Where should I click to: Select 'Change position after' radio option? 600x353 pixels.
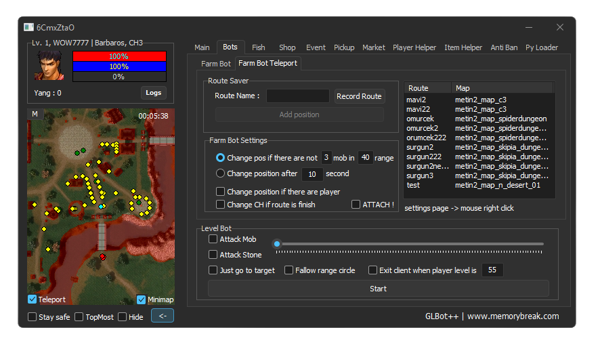point(220,173)
